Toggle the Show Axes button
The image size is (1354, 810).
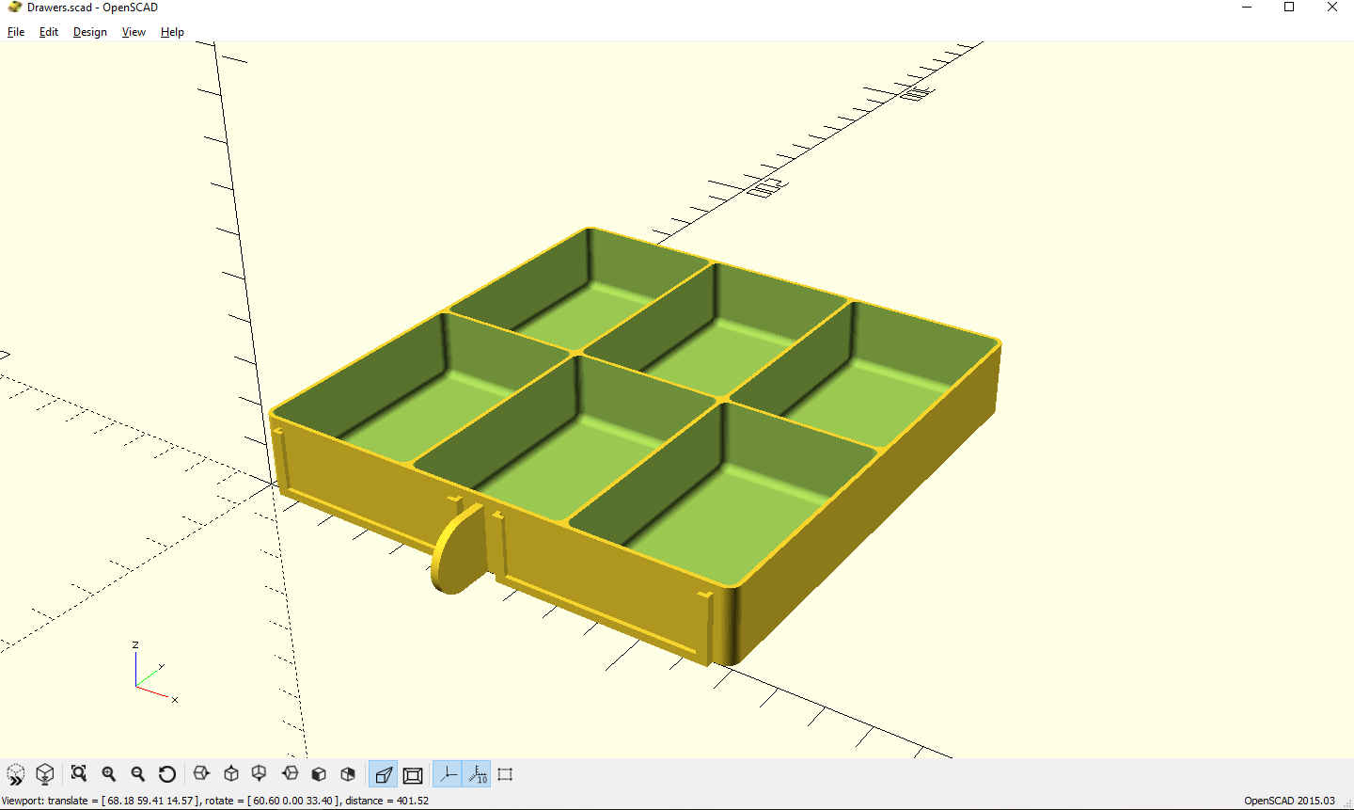pyautogui.click(x=448, y=774)
